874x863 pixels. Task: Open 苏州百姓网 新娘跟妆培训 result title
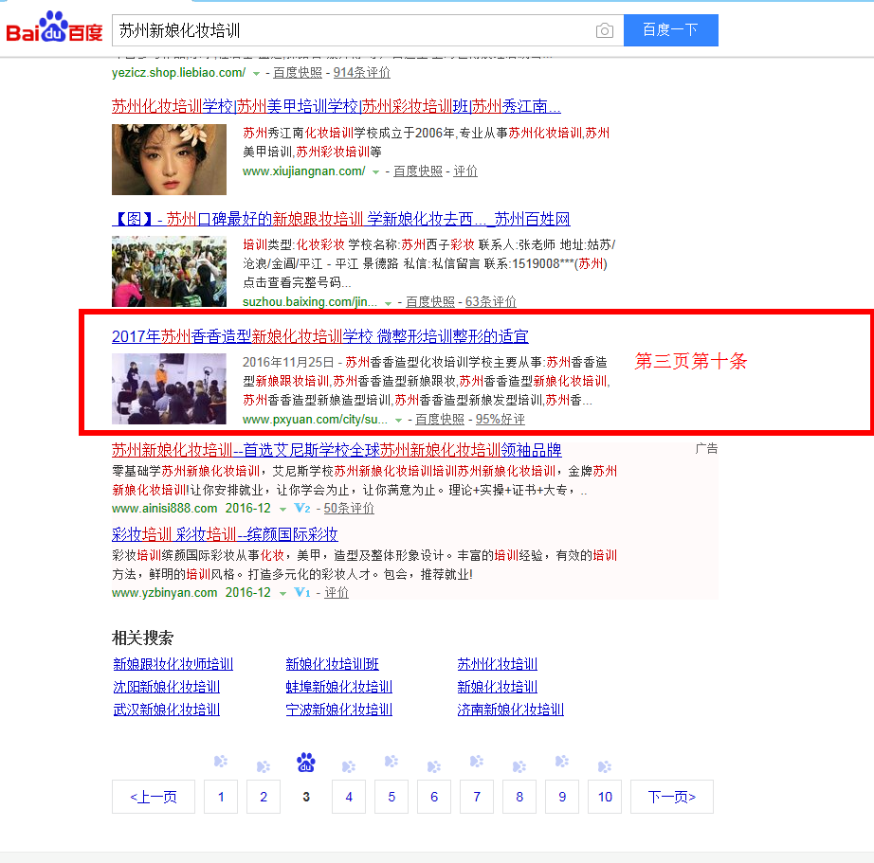click(340, 219)
